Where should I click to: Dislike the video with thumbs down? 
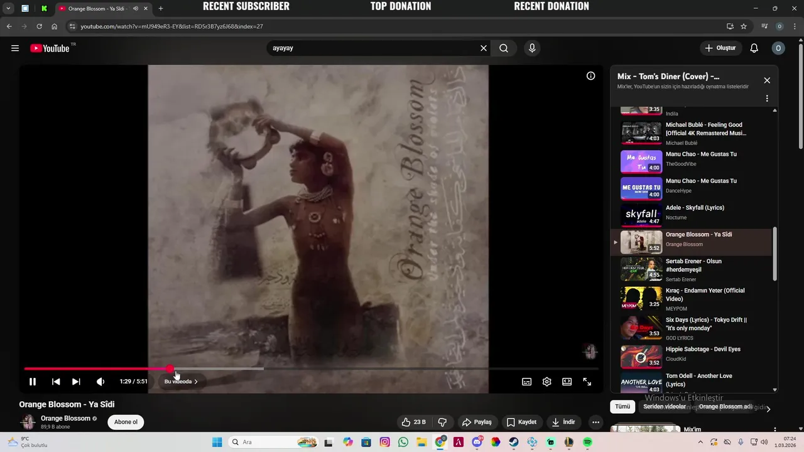(442, 422)
